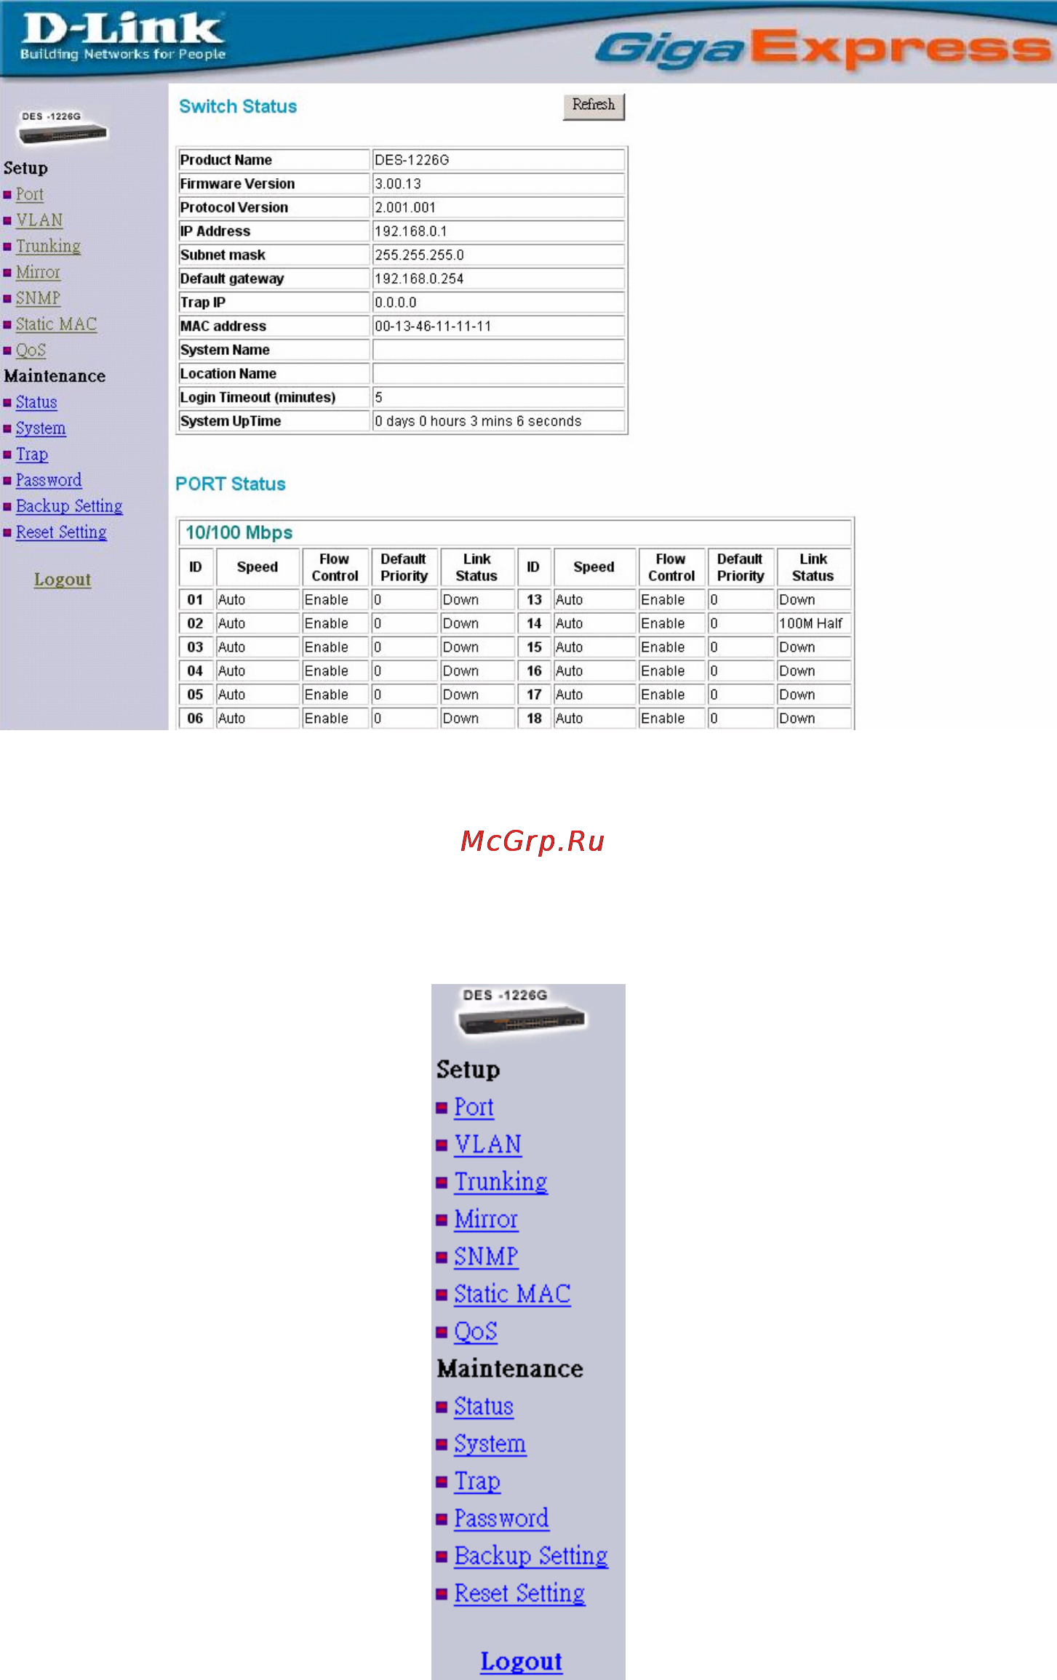1057x1680 pixels.
Task: Open Password link in the small upper sidebar
Action: point(49,480)
